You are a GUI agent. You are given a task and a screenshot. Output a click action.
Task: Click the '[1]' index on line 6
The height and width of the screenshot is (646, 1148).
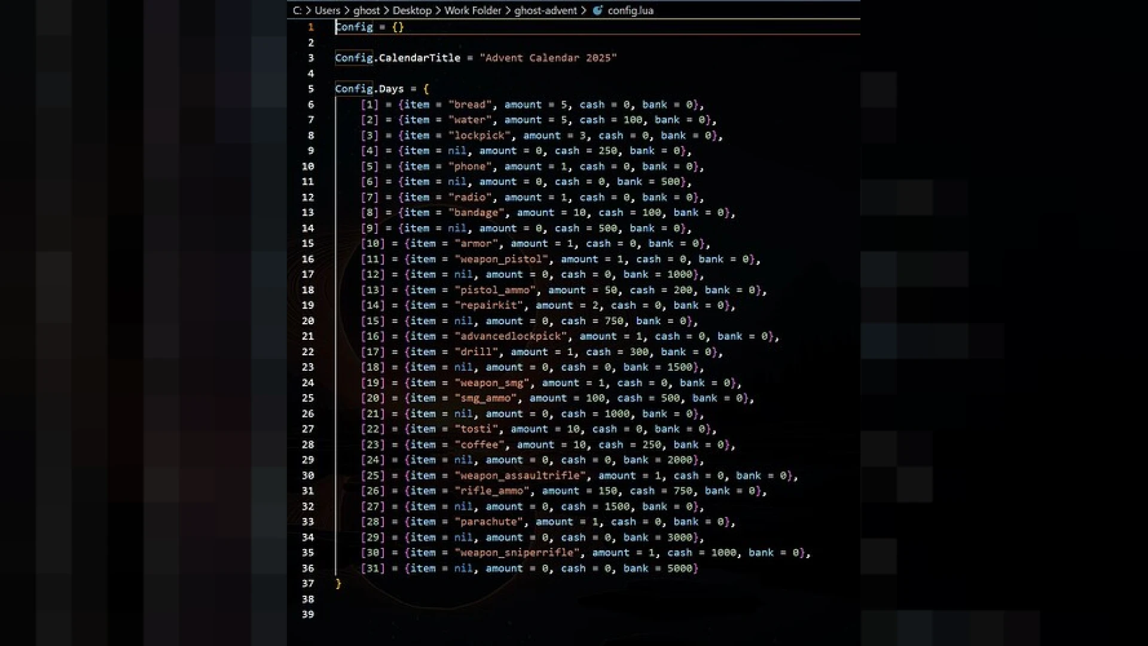pyautogui.click(x=369, y=105)
